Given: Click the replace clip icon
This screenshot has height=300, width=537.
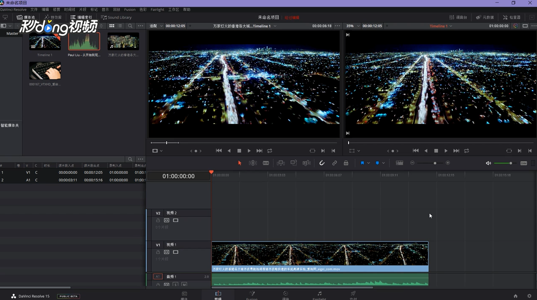Looking at the screenshot, I should (307, 163).
